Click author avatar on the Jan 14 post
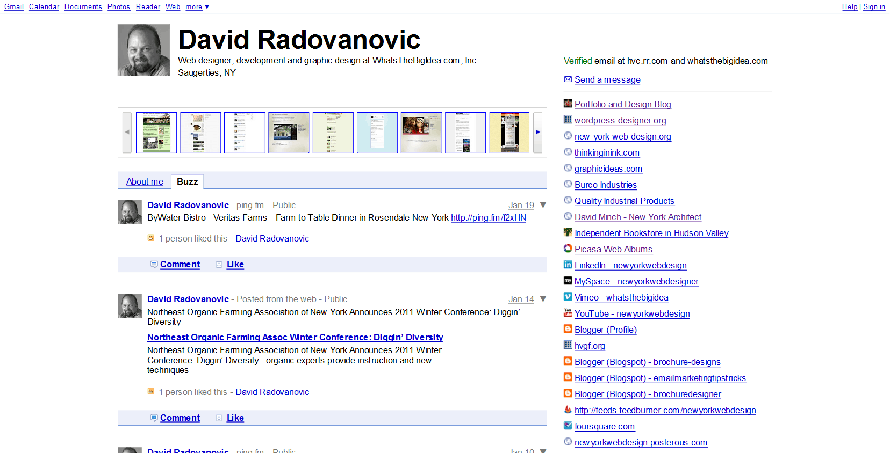This screenshot has width=890, height=453. pos(130,306)
